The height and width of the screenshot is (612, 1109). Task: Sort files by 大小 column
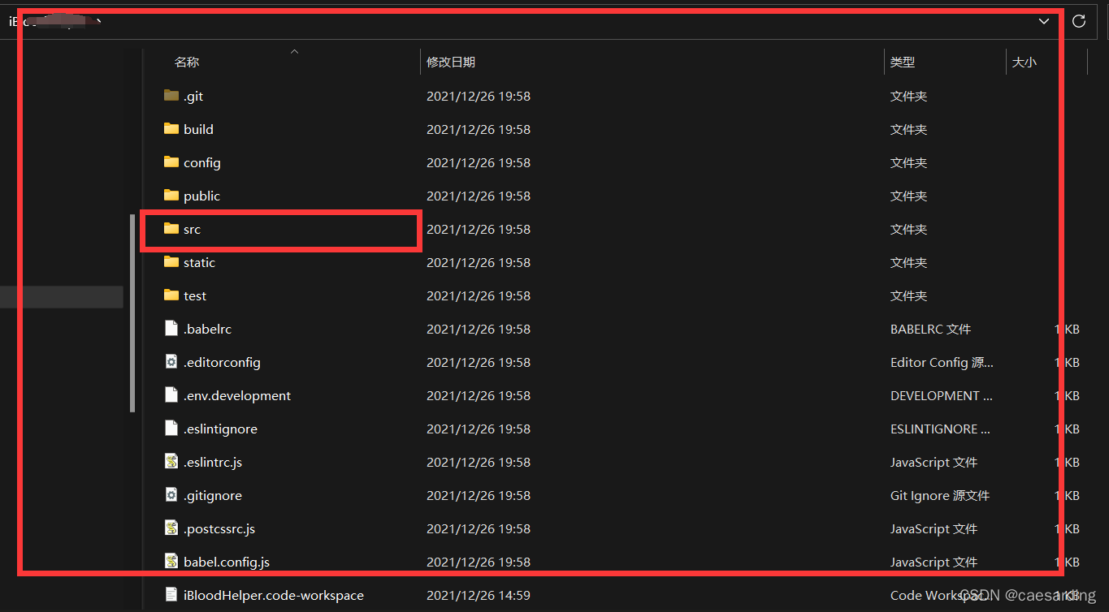1025,62
